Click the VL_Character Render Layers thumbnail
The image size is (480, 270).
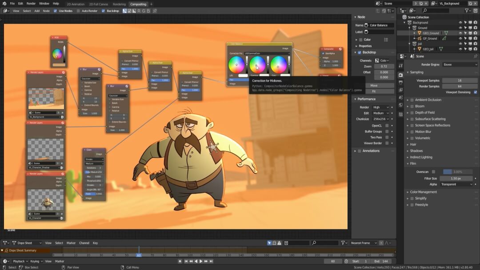point(46,199)
